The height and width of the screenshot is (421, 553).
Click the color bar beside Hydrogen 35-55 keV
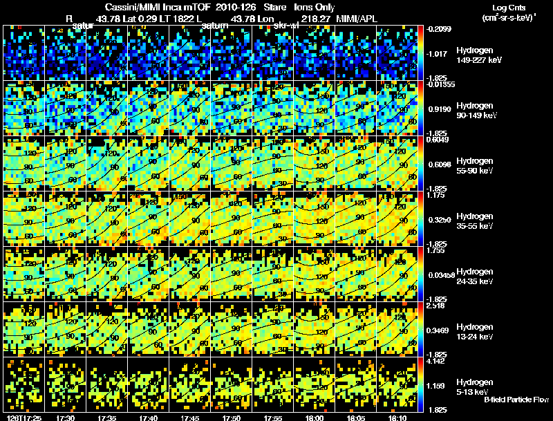tap(420, 219)
